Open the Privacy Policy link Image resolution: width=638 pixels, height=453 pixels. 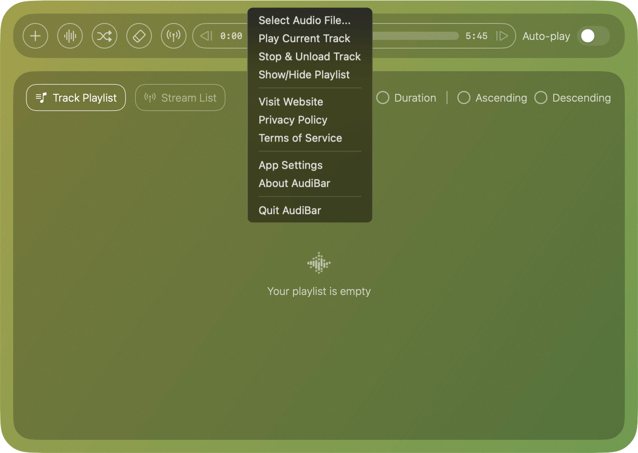pyautogui.click(x=293, y=120)
